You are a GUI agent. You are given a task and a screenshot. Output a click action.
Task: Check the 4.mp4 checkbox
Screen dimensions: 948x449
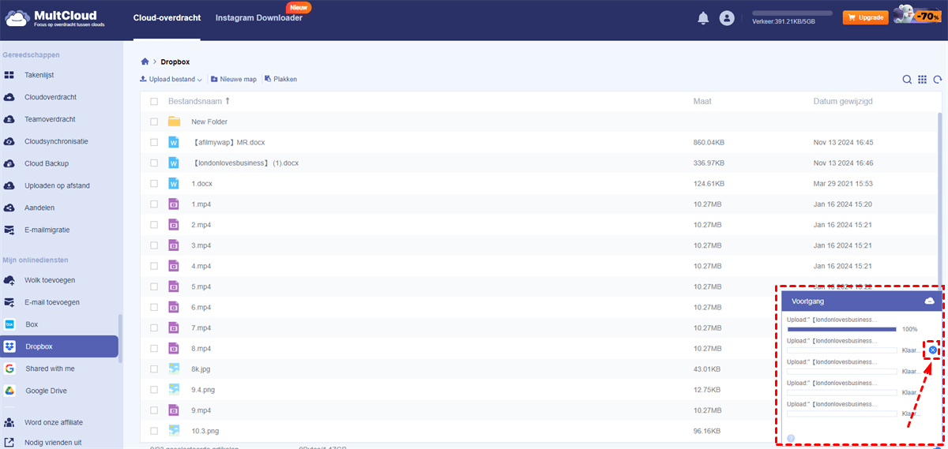(154, 265)
